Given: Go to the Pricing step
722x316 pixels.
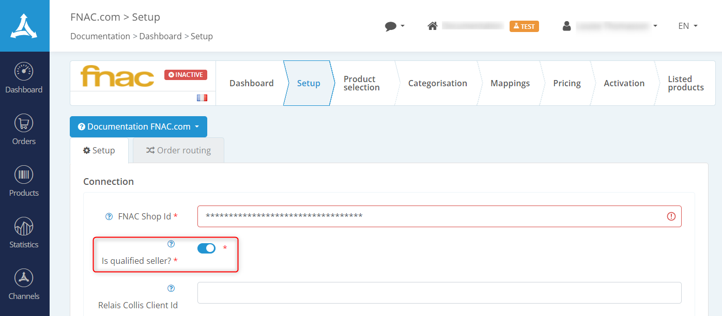Looking at the screenshot, I should [x=566, y=83].
